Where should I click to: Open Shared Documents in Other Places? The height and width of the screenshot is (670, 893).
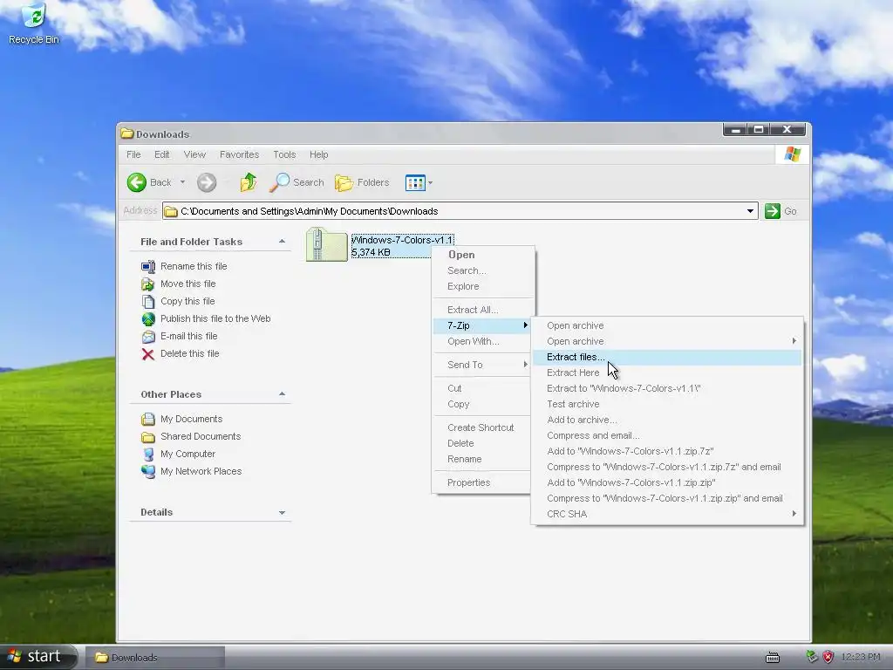tap(201, 436)
